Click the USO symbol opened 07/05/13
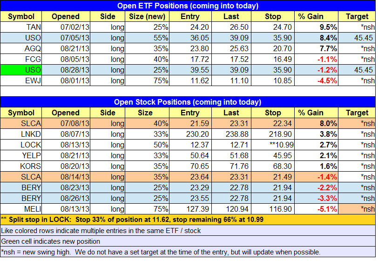Image resolution: width=378 pixels, height=267 pixels. point(21,38)
